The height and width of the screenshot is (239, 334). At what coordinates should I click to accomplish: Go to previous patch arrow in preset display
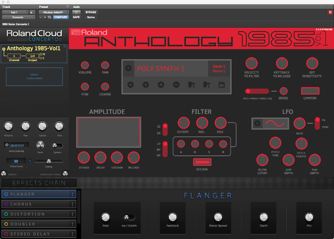tap(131, 85)
